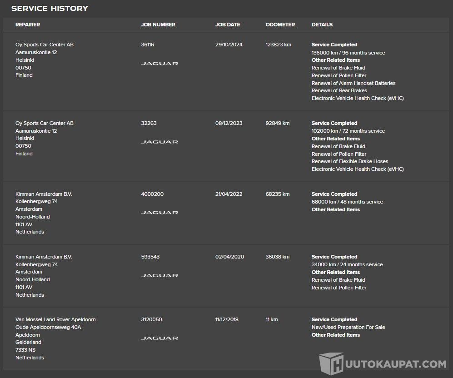Click the Jaguar logo under job 32263

click(x=159, y=142)
